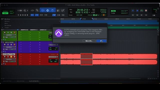Click the loop playback icon
Viewport: 160px width, 90px height.
coord(142,10)
